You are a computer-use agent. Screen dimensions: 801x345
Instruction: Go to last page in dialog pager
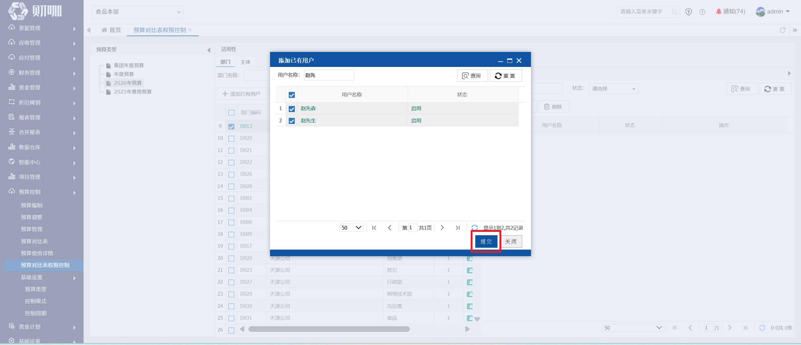(x=458, y=228)
